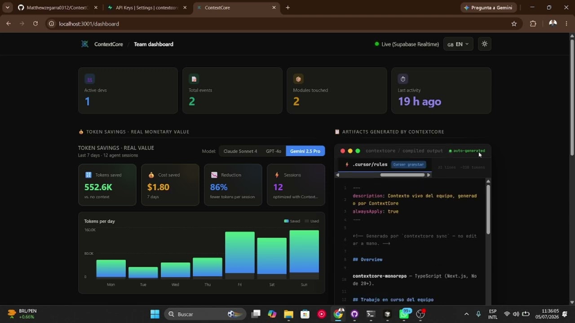Click the taskbar Buscar search box
The height and width of the screenshot is (323, 575).
[x=205, y=314]
